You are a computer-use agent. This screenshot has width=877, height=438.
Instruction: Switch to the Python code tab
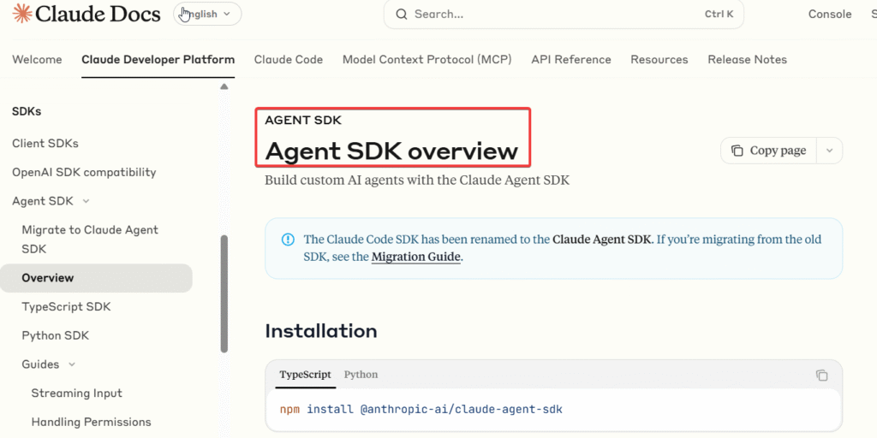coord(361,375)
